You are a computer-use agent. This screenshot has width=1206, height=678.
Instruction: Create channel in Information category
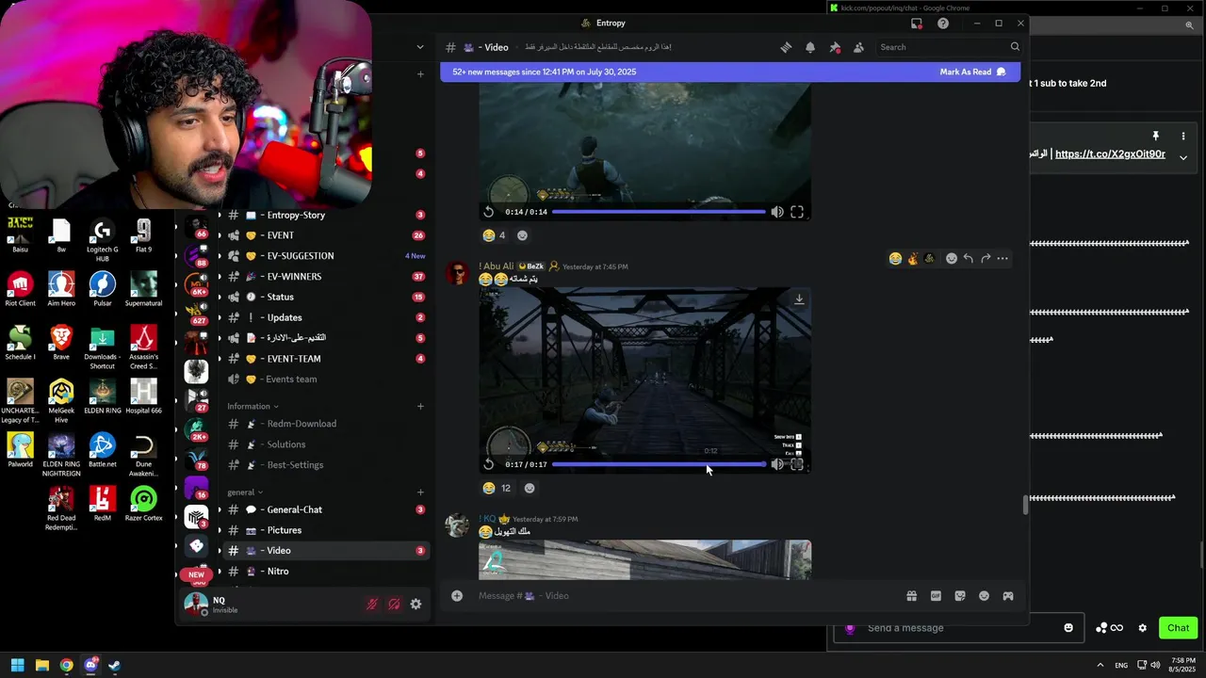coord(420,407)
